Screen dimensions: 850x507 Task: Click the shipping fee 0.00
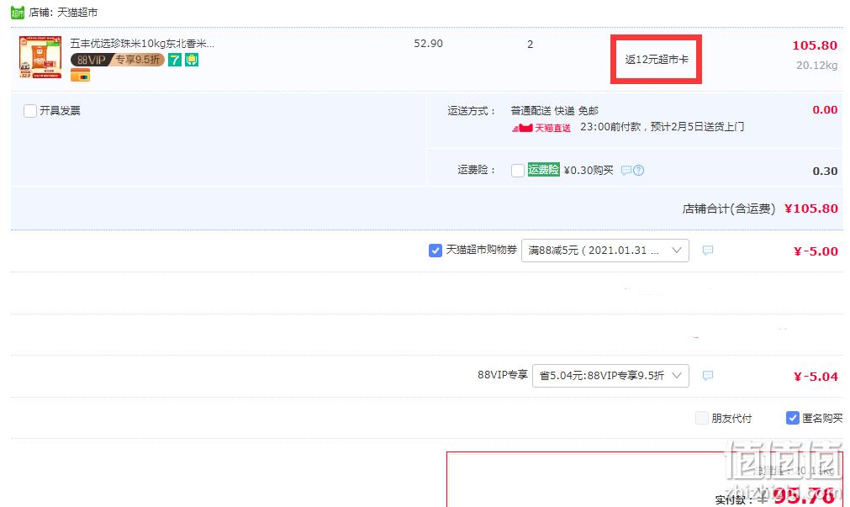tap(825, 110)
